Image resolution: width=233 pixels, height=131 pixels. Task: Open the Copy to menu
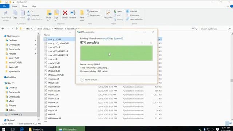[56, 16]
